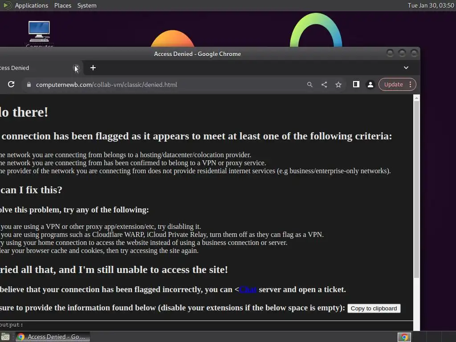Expand the tab search chevron
This screenshot has height=342, width=456.
tap(406, 68)
